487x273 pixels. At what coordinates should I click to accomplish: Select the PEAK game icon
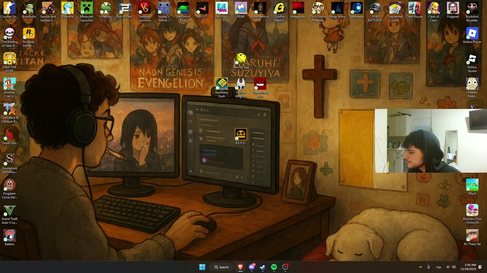(241, 10)
